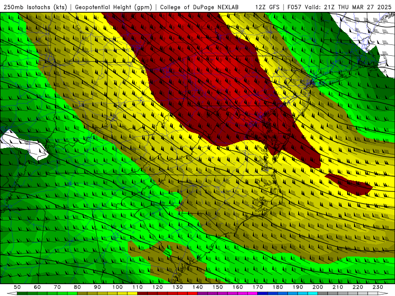
Task: Click the 70 value on the color scale
Action: 57,287
